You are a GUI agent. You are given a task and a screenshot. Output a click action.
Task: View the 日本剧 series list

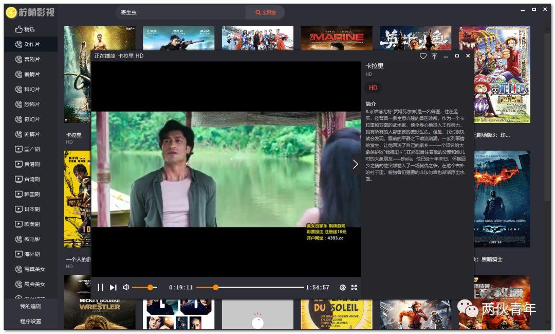point(30,209)
